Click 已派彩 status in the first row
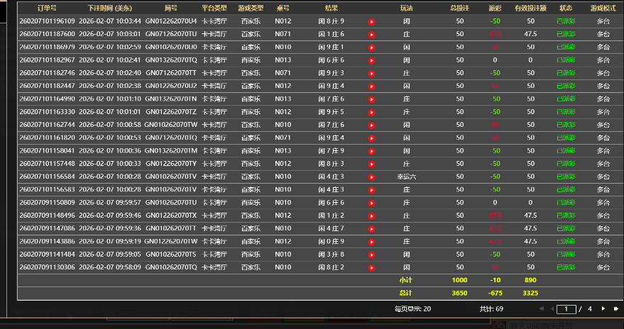 [x=566, y=21]
